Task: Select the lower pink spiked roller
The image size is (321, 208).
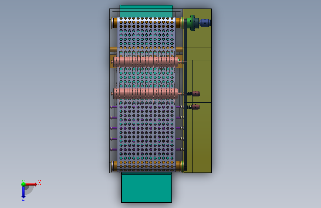Action: pyautogui.click(x=146, y=94)
